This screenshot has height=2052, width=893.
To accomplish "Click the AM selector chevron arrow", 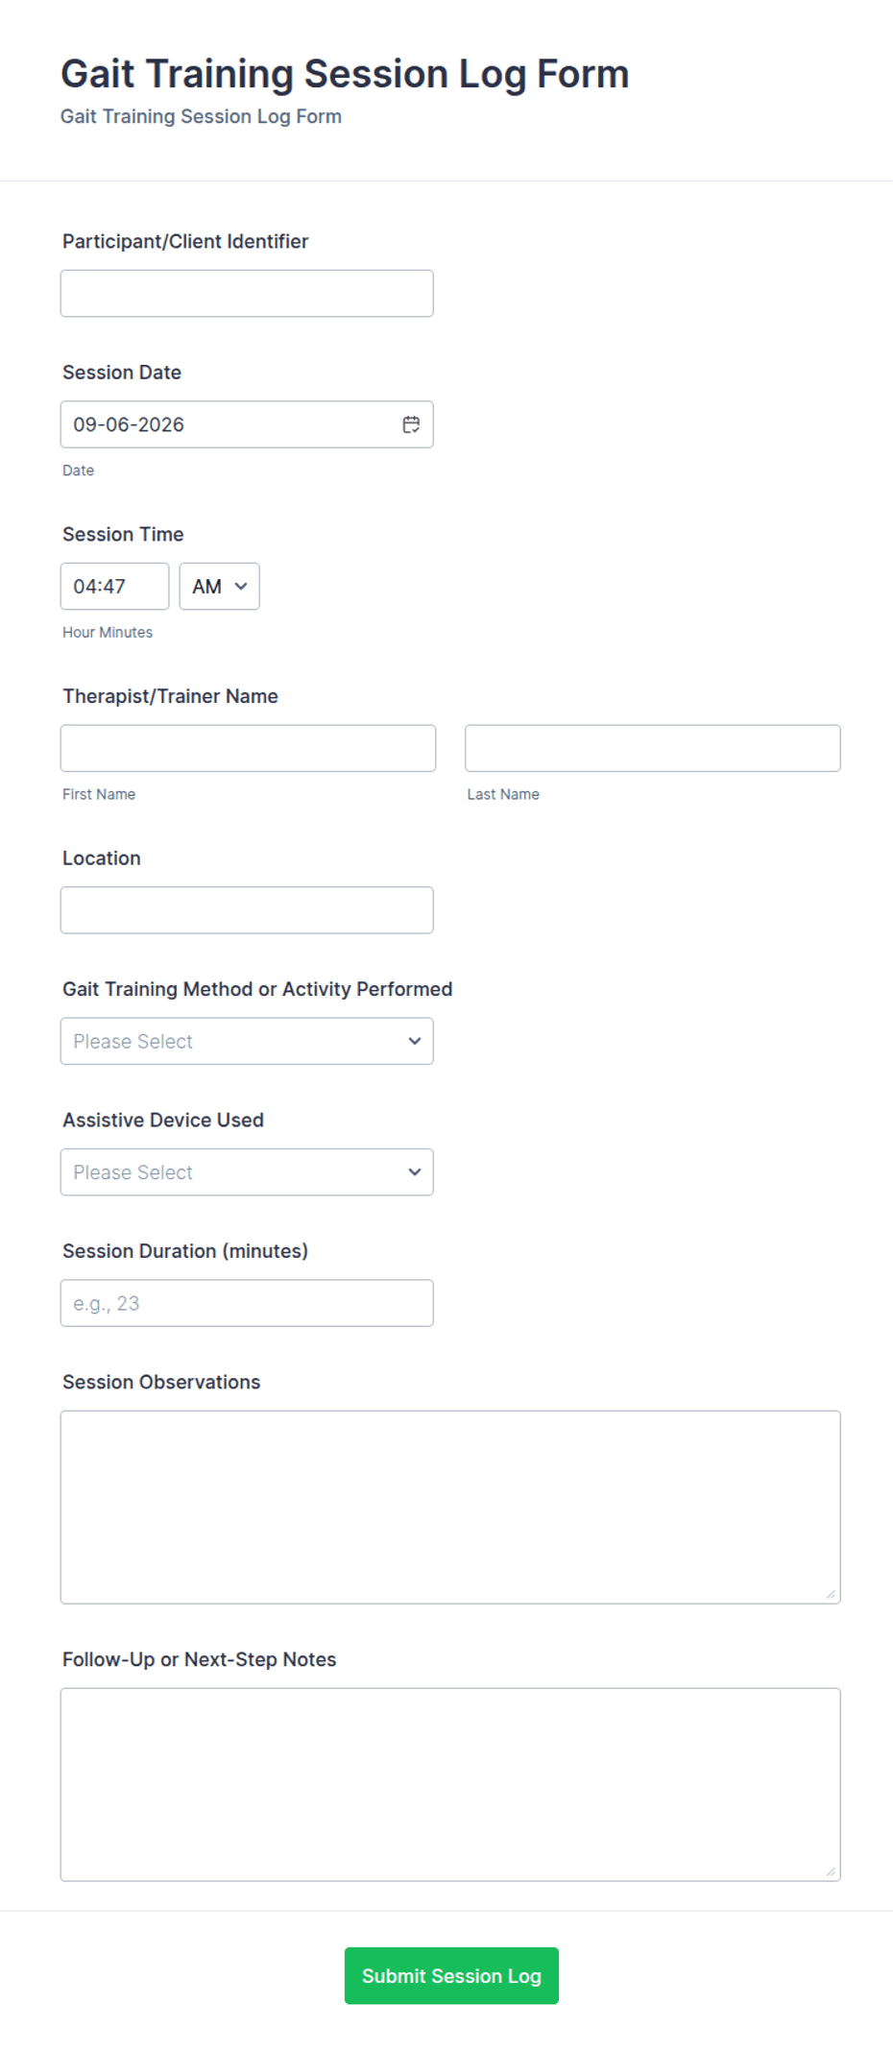I will pyautogui.click(x=241, y=586).
